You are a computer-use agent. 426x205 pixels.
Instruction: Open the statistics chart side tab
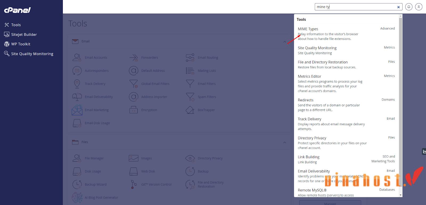[x=424, y=152]
